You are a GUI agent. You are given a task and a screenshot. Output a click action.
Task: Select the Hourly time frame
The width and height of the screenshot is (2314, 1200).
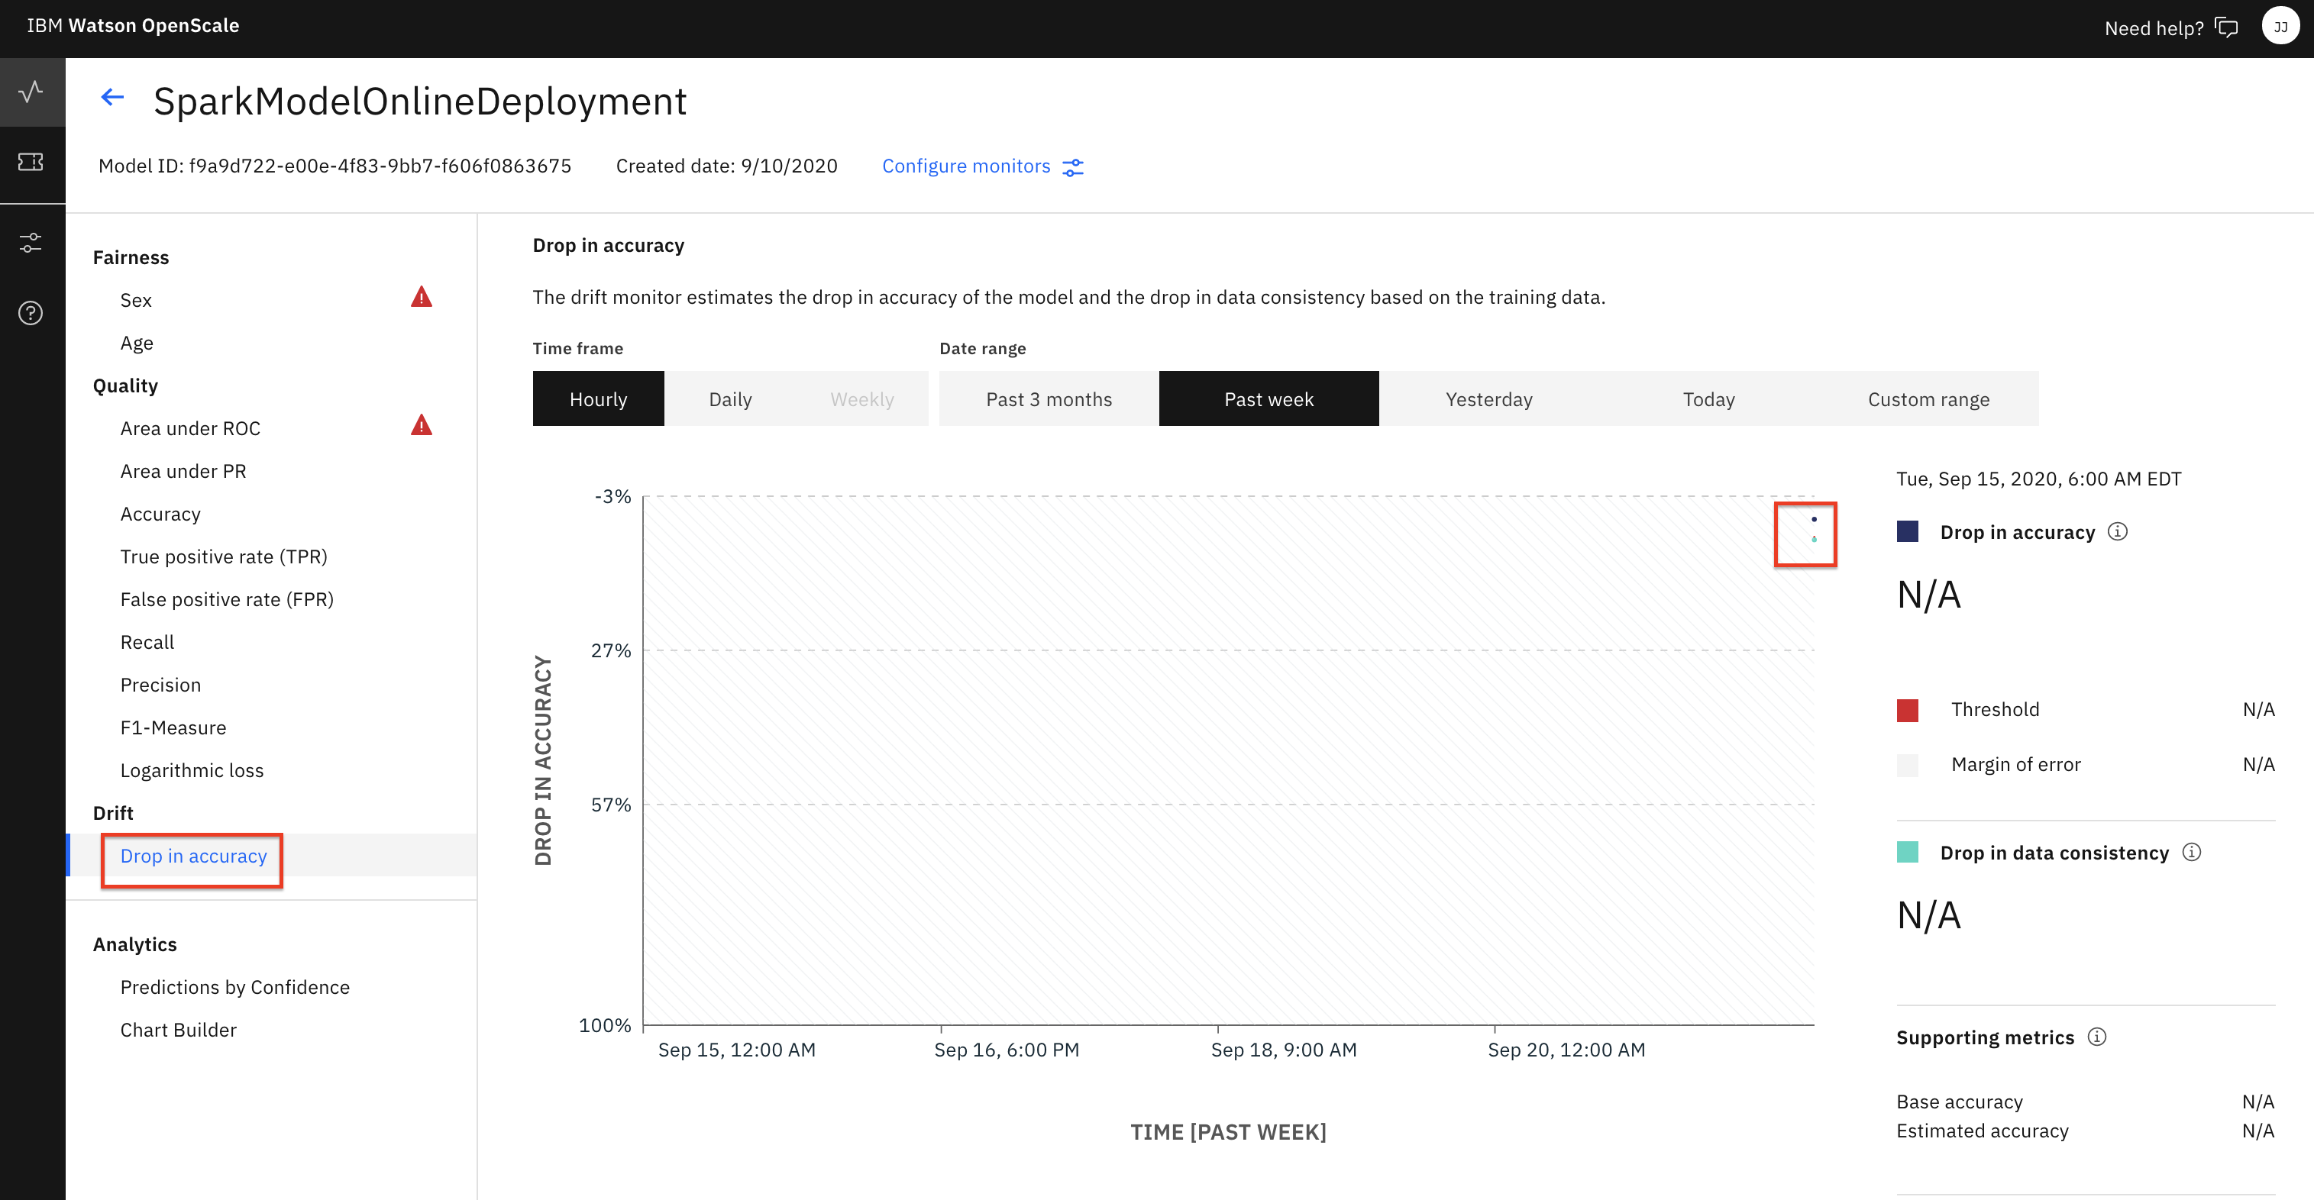(598, 398)
